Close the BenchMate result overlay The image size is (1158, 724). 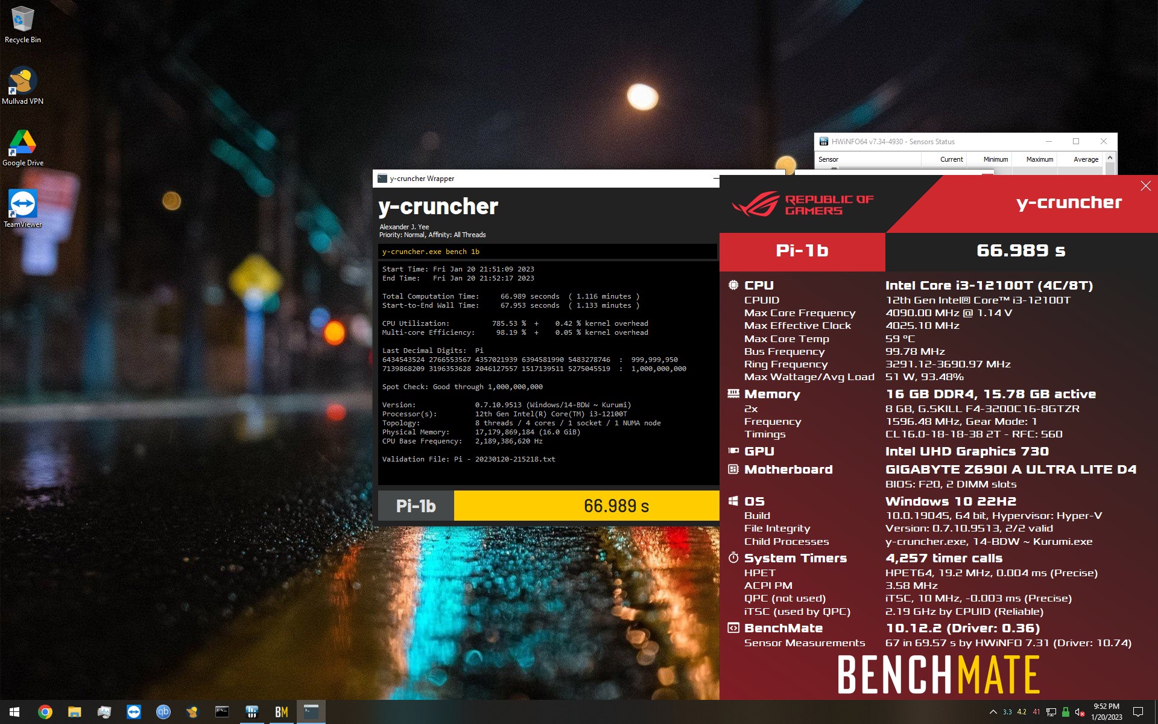(x=1146, y=186)
